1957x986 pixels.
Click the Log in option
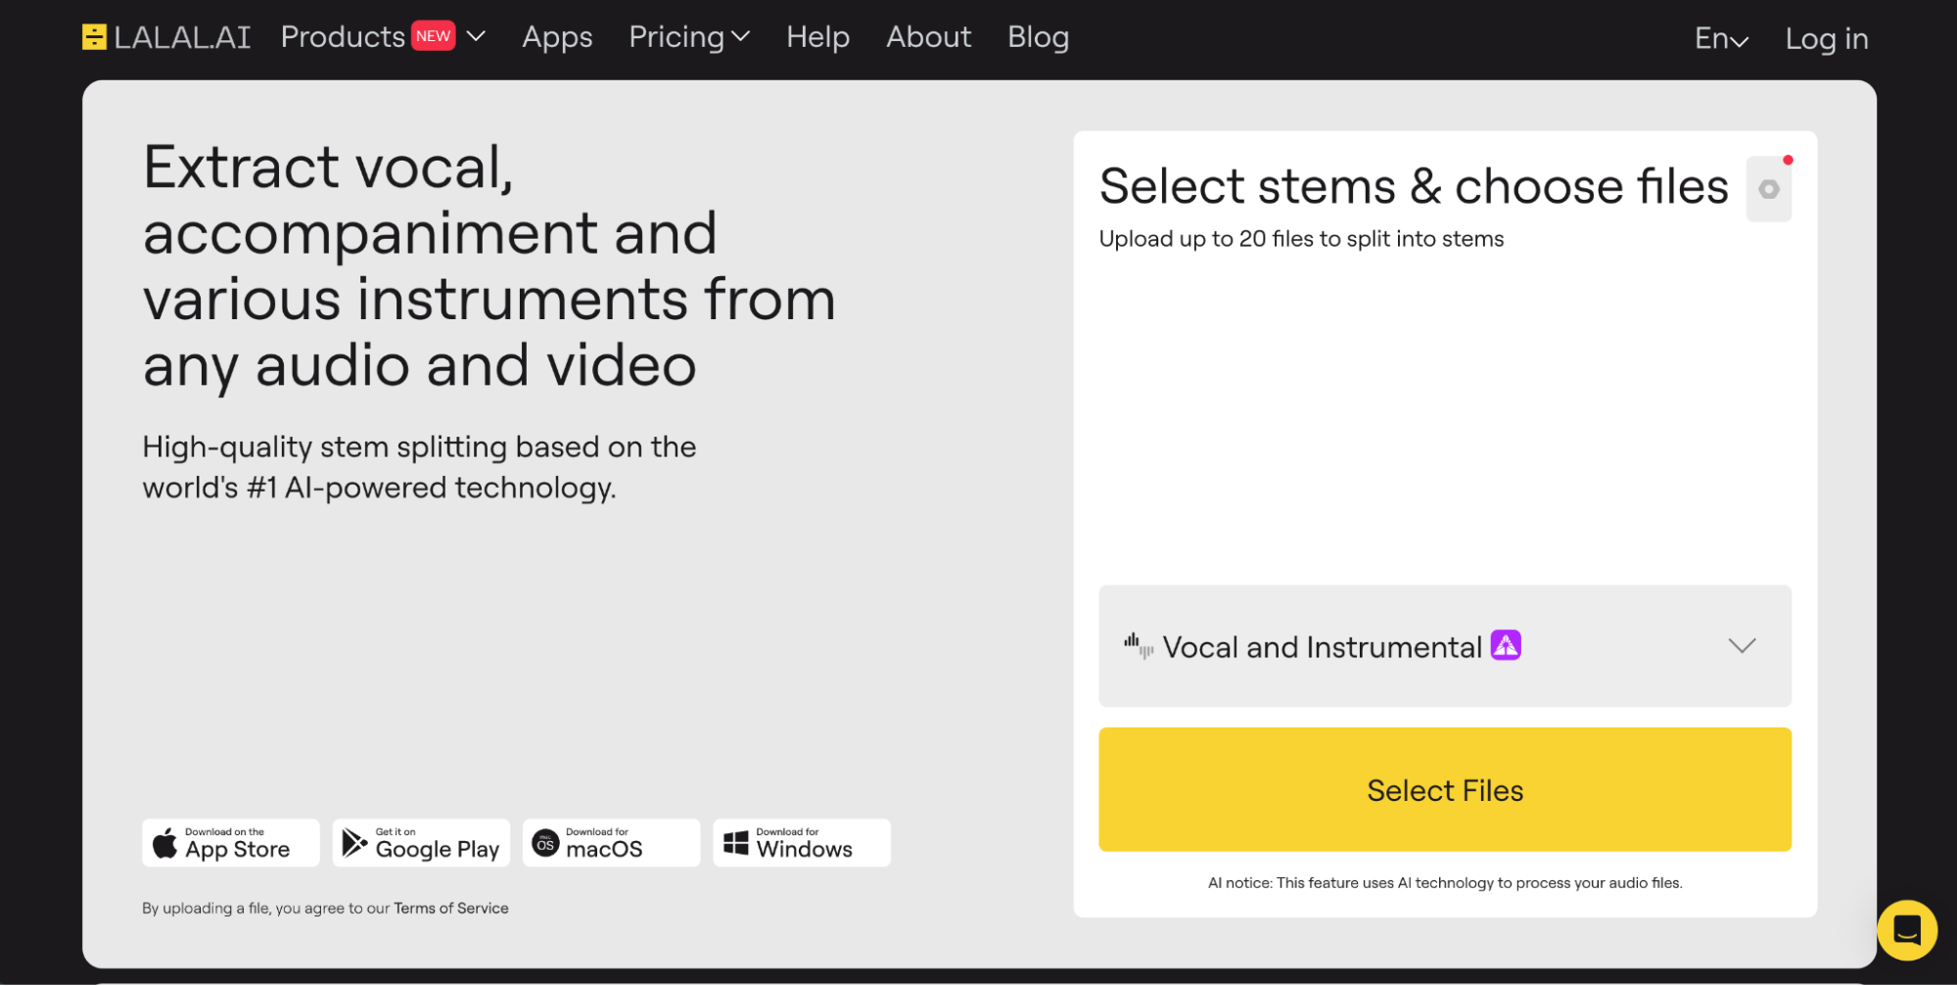tap(1826, 38)
